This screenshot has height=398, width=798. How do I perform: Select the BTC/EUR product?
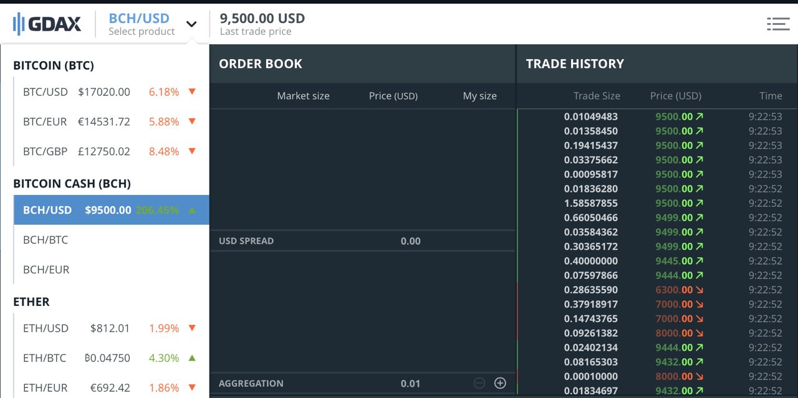(112, 121)
